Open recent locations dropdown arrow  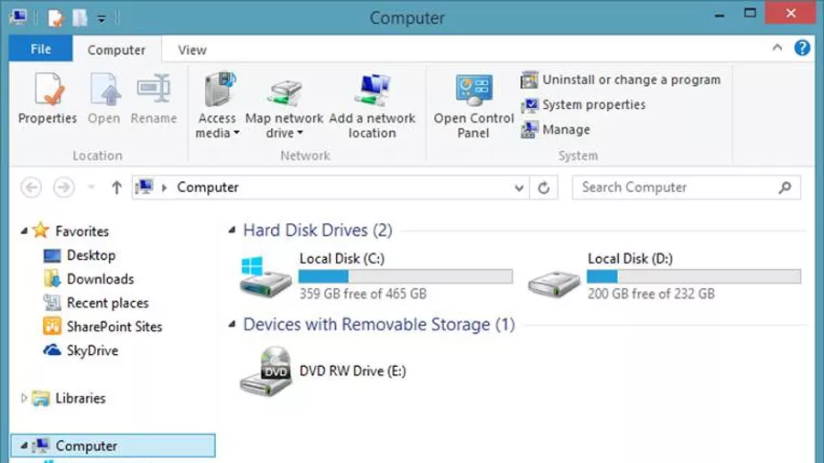(91, 188)
